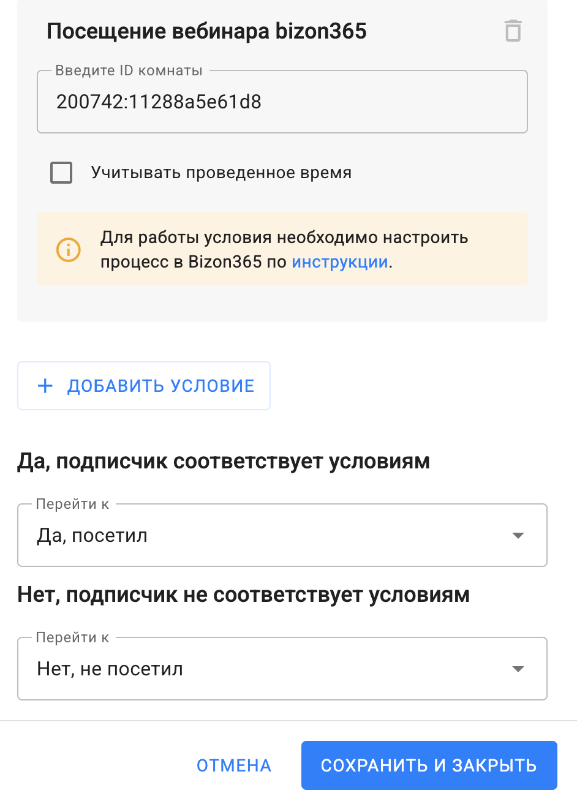Click the plus icon beside ДОБАВИТЬ УСЛОВИЕ
577x807 pixels.
(x=45, y=386)
